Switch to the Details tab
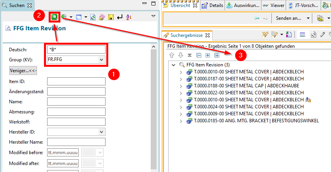The height and width of the screenshot is (172, 331). coord(213,5)
